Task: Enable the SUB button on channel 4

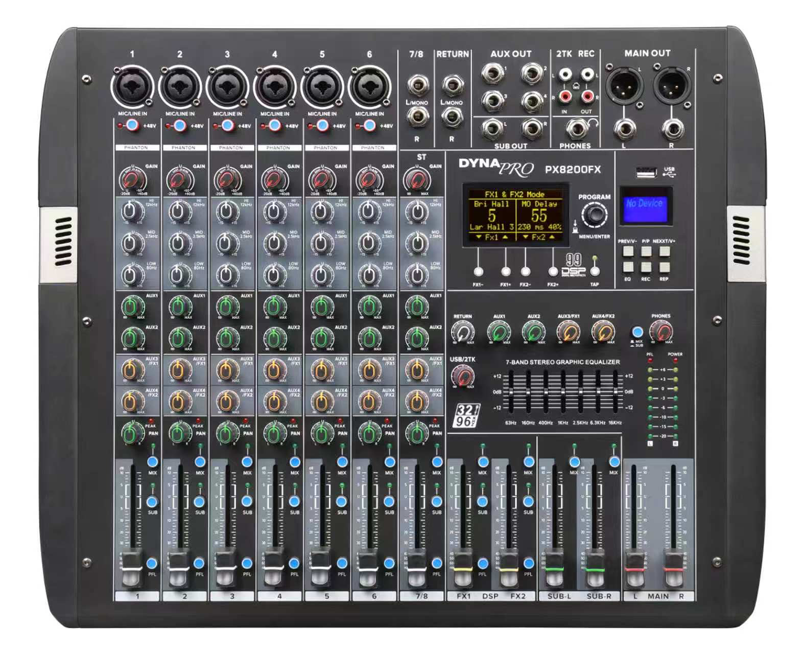Action: point(294,502)
